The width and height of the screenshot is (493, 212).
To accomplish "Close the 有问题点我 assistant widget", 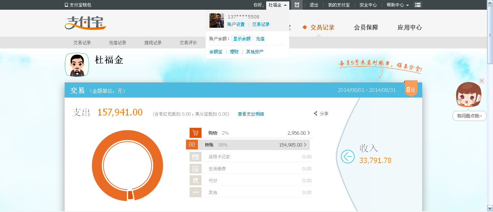I will pos(481,81).
